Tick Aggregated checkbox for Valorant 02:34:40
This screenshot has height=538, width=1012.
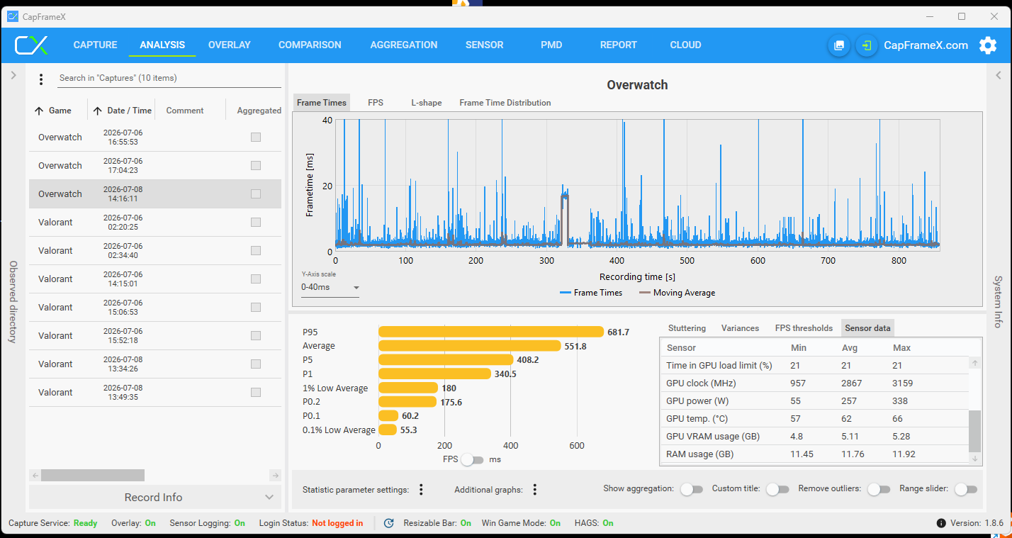pyautogui.click(x=256, y=251)
